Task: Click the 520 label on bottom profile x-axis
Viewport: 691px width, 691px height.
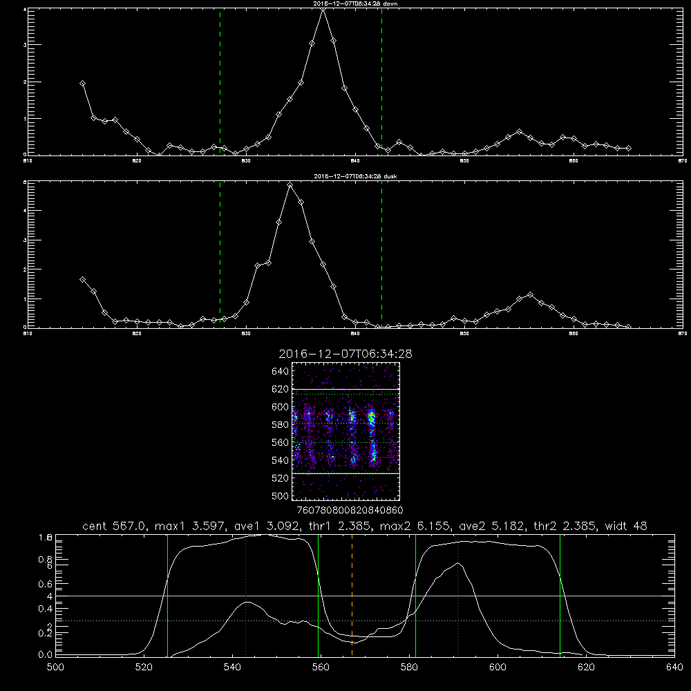Action: point(144,668)
